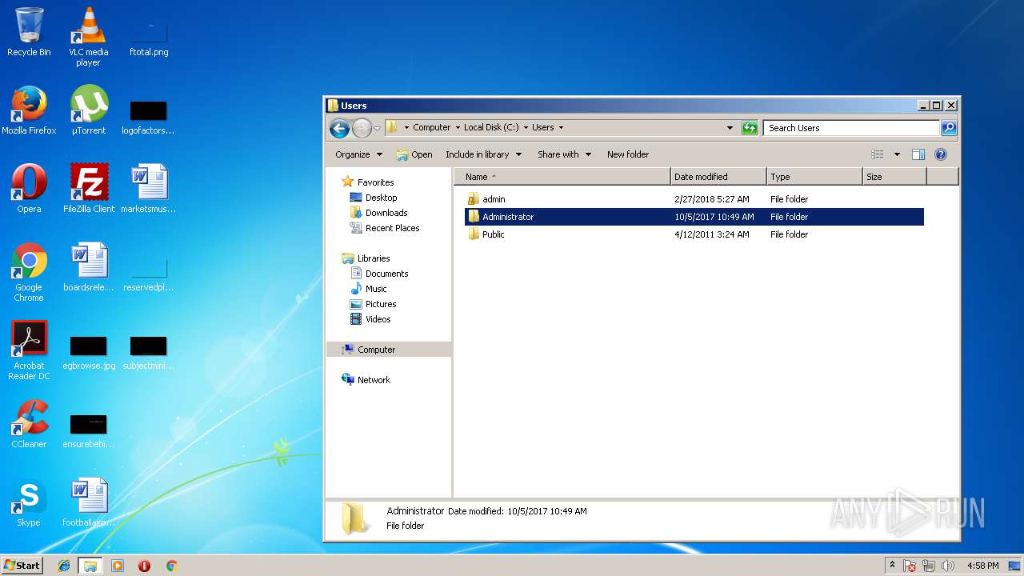Click the Search Users input field
The width and height of the screenshot is (1024, 576).
click(x=851, y=128)
